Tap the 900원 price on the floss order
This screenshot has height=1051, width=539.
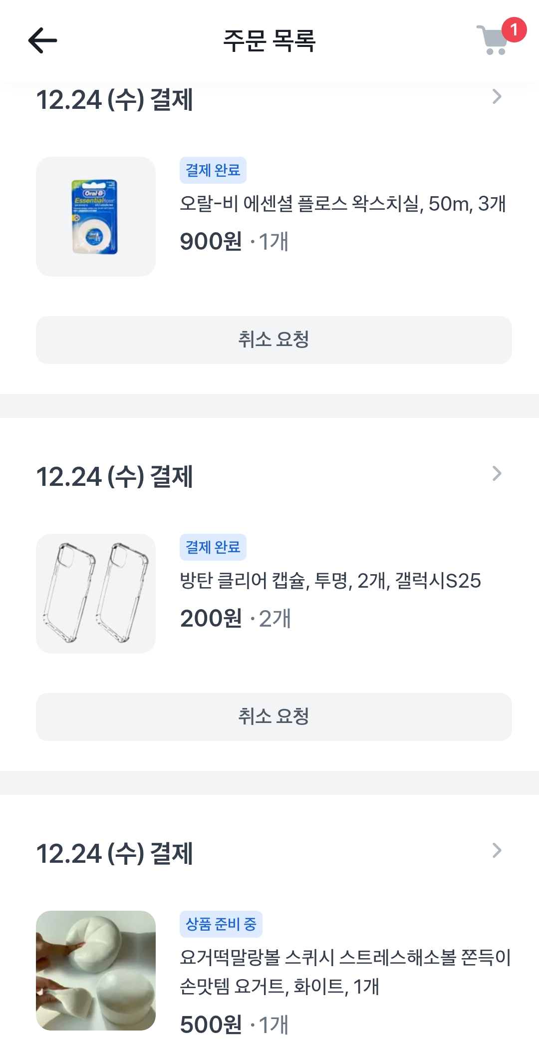click(x=211, y=242)
